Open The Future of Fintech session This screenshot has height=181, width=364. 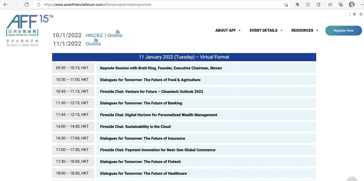(x=206, y=162)
